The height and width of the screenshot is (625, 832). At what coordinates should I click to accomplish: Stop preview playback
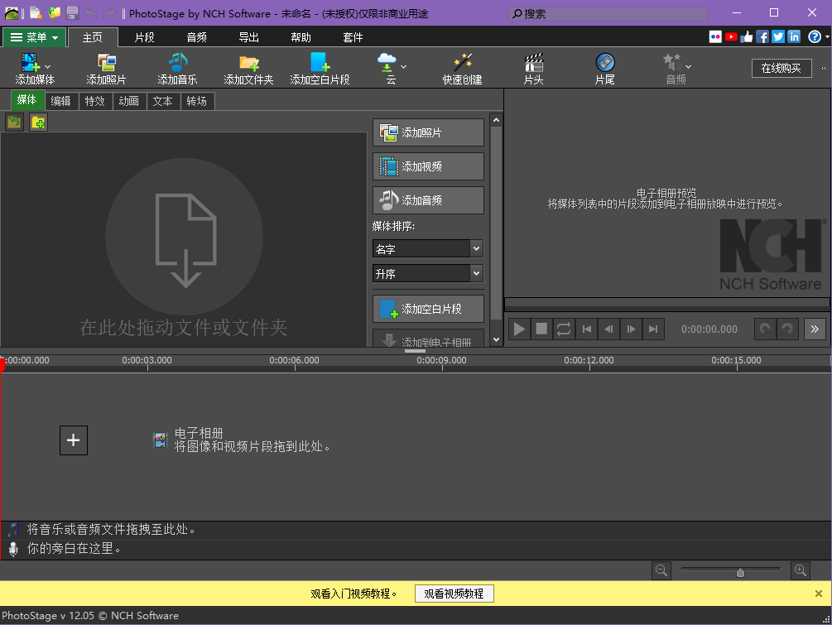541,329
